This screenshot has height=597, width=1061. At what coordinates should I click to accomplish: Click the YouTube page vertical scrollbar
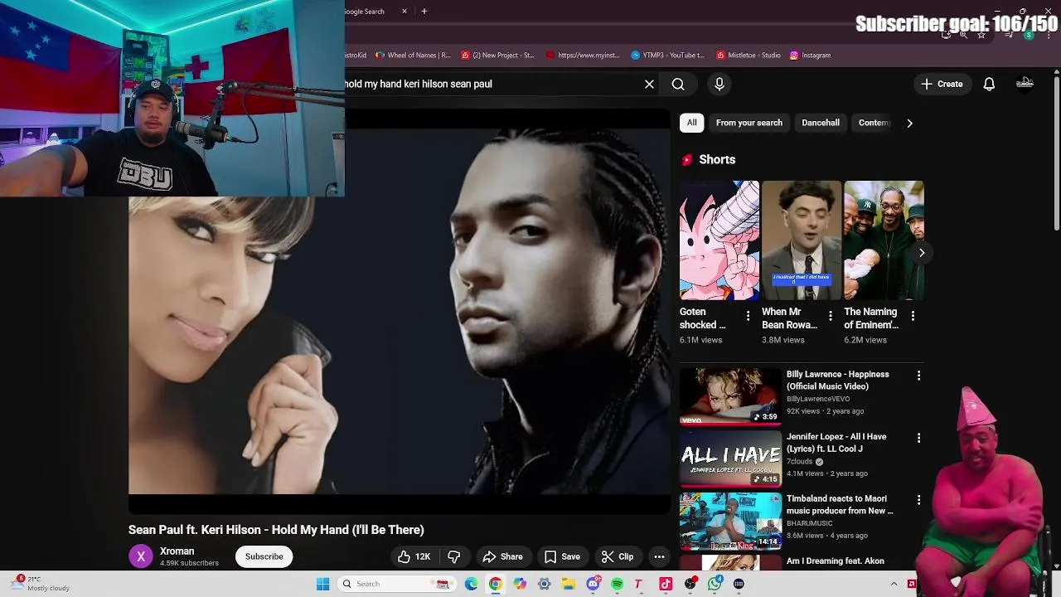(1056, 153)
